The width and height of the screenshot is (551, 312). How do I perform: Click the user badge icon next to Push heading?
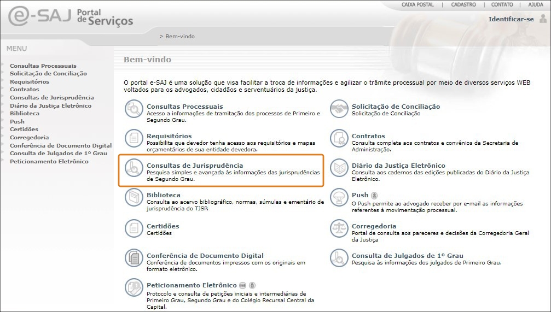pos(374,196)
